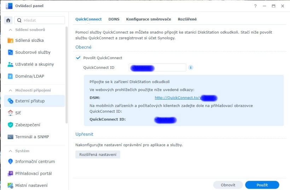This screenshot has width=290, height=190.
Task: Switch to the DDNS tab
Action: pos(114,19)
